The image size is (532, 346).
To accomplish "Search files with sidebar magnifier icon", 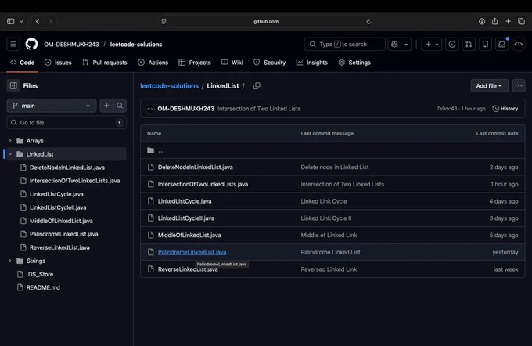I will (120, 106).
